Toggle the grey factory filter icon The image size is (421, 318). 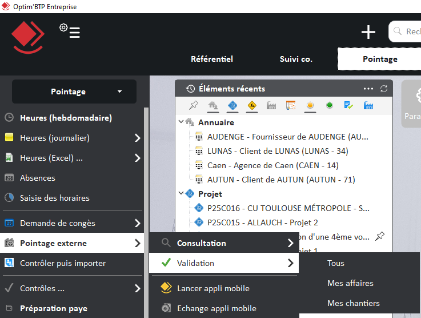pos(271,105)
